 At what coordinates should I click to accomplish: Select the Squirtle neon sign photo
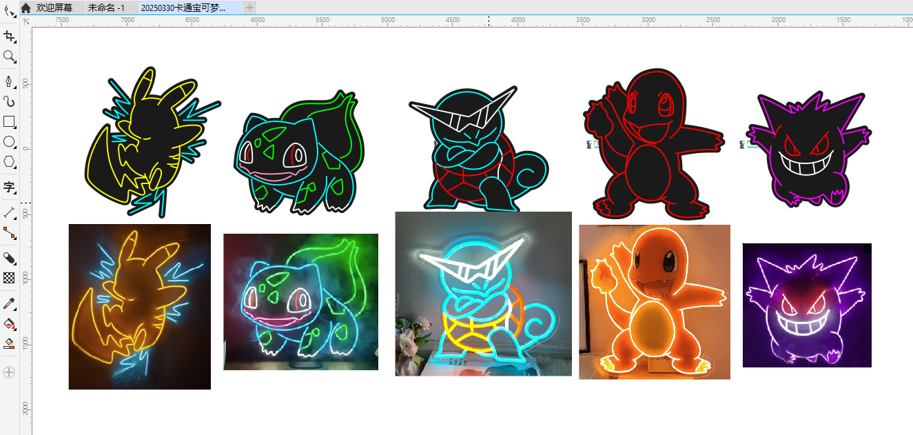pyautogui.click(x=483, y=294)
